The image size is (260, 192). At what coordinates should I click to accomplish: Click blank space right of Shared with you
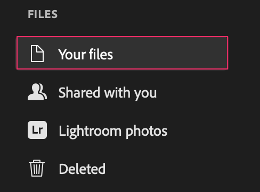[x=192, y=92]
